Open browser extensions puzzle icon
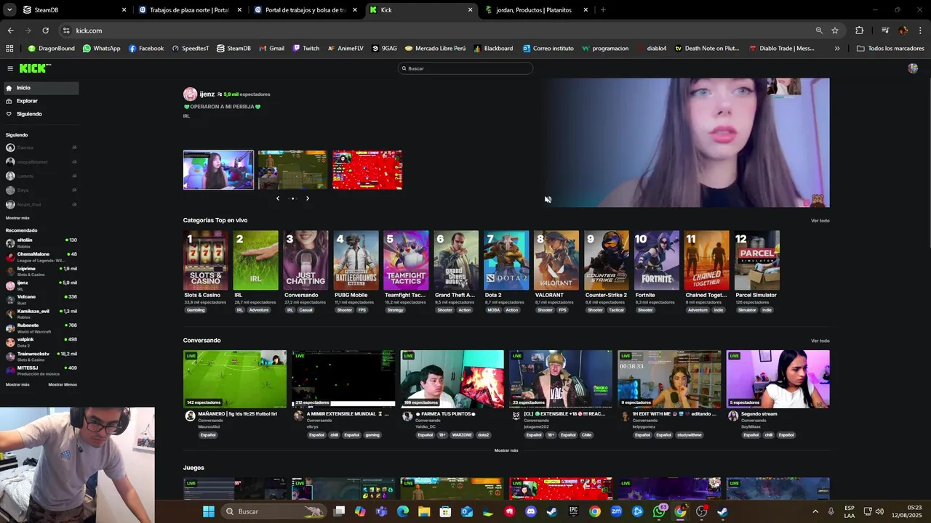 [859, 31]
